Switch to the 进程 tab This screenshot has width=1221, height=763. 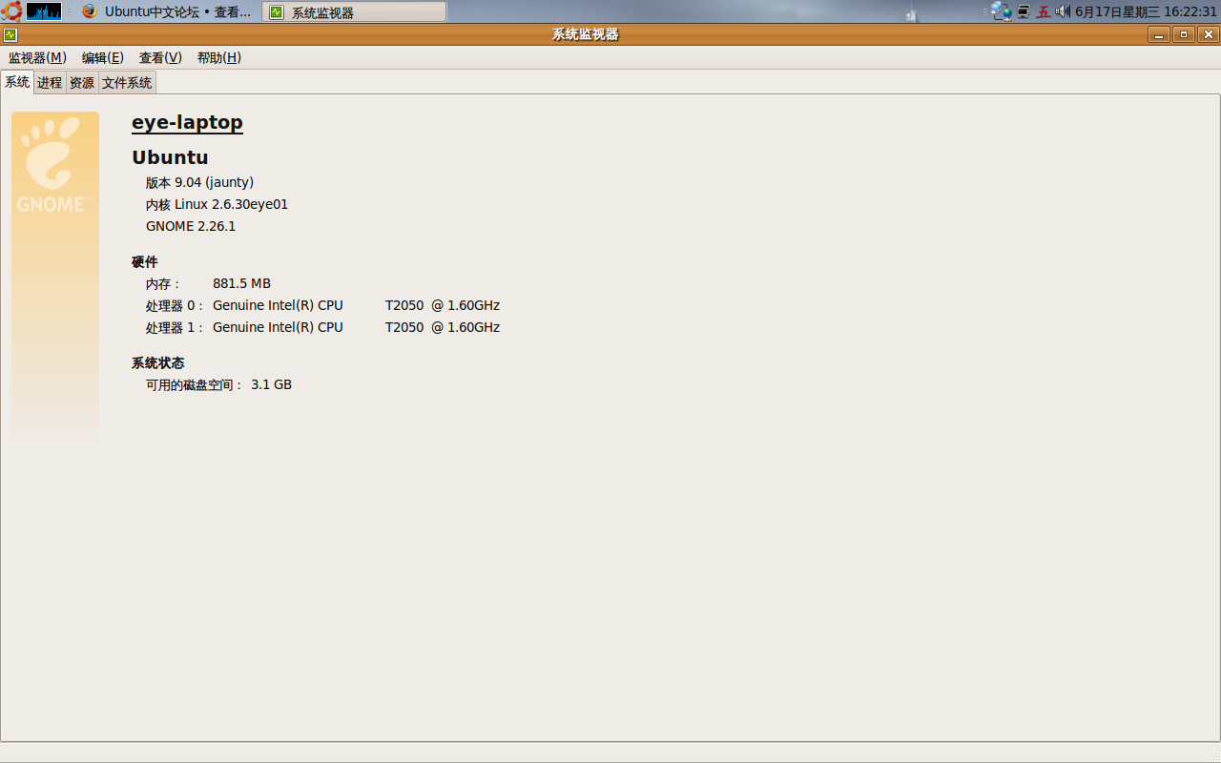pos(50,83)
